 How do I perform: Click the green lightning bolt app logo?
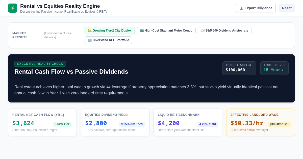click(13, 8)
